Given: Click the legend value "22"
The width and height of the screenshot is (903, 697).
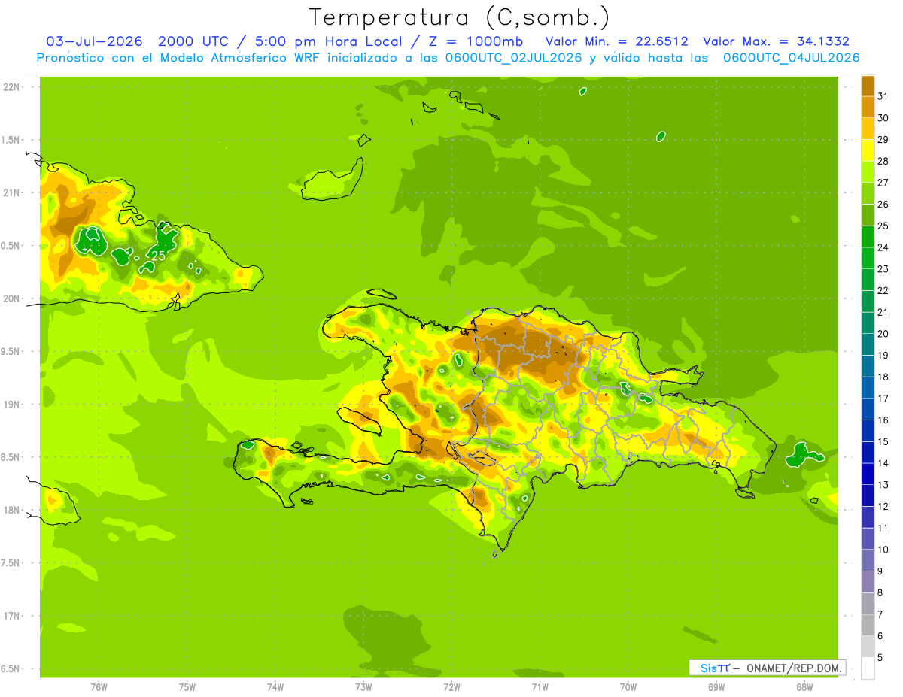Looking at the screenshot, I should [x=883, y=290].
